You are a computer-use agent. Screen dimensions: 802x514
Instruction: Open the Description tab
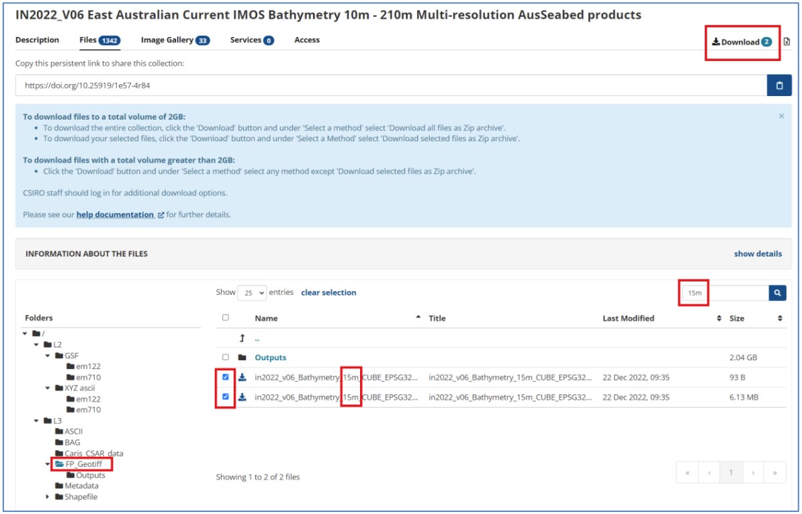click(37, 40)
